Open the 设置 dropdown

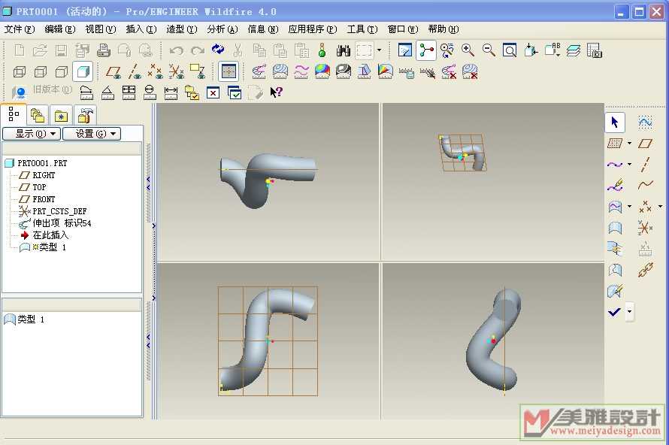click(91, 134)
